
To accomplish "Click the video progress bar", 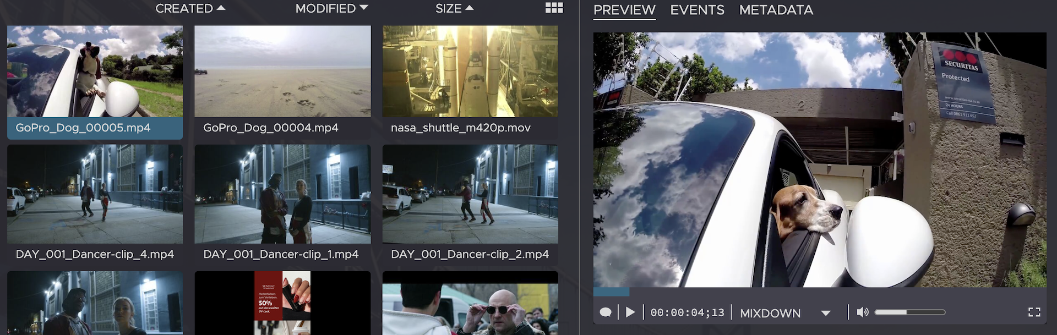I will point(819,292).
